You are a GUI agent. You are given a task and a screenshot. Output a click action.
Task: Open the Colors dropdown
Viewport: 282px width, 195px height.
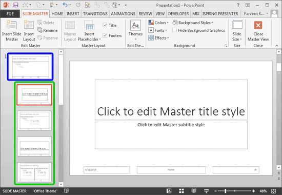coord(158,23)
